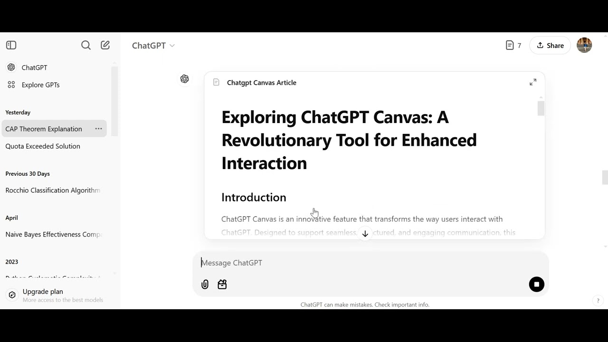This screenshot has height=342, width=608.
Task: Click the assistant logo beside the canvas card
Action: (x=185, y=79)
